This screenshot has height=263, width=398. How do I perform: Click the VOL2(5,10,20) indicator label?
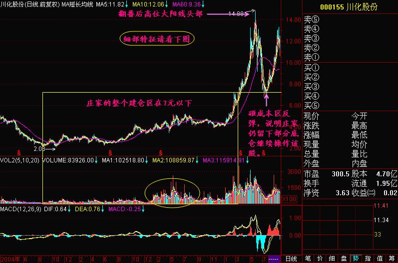tap(20, 161)
